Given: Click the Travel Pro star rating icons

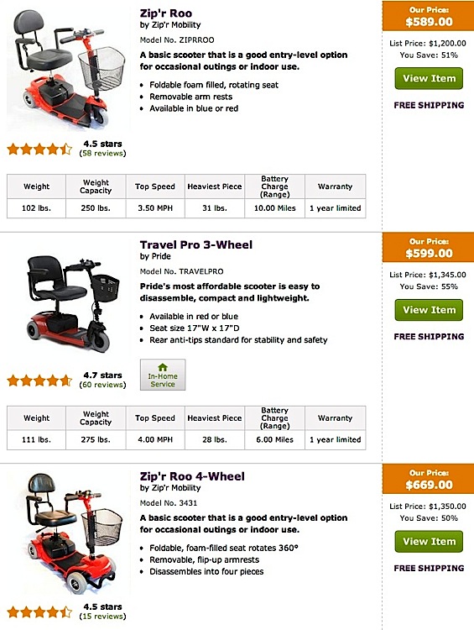Looking at the screenshot, I should (x=39, y=381).
